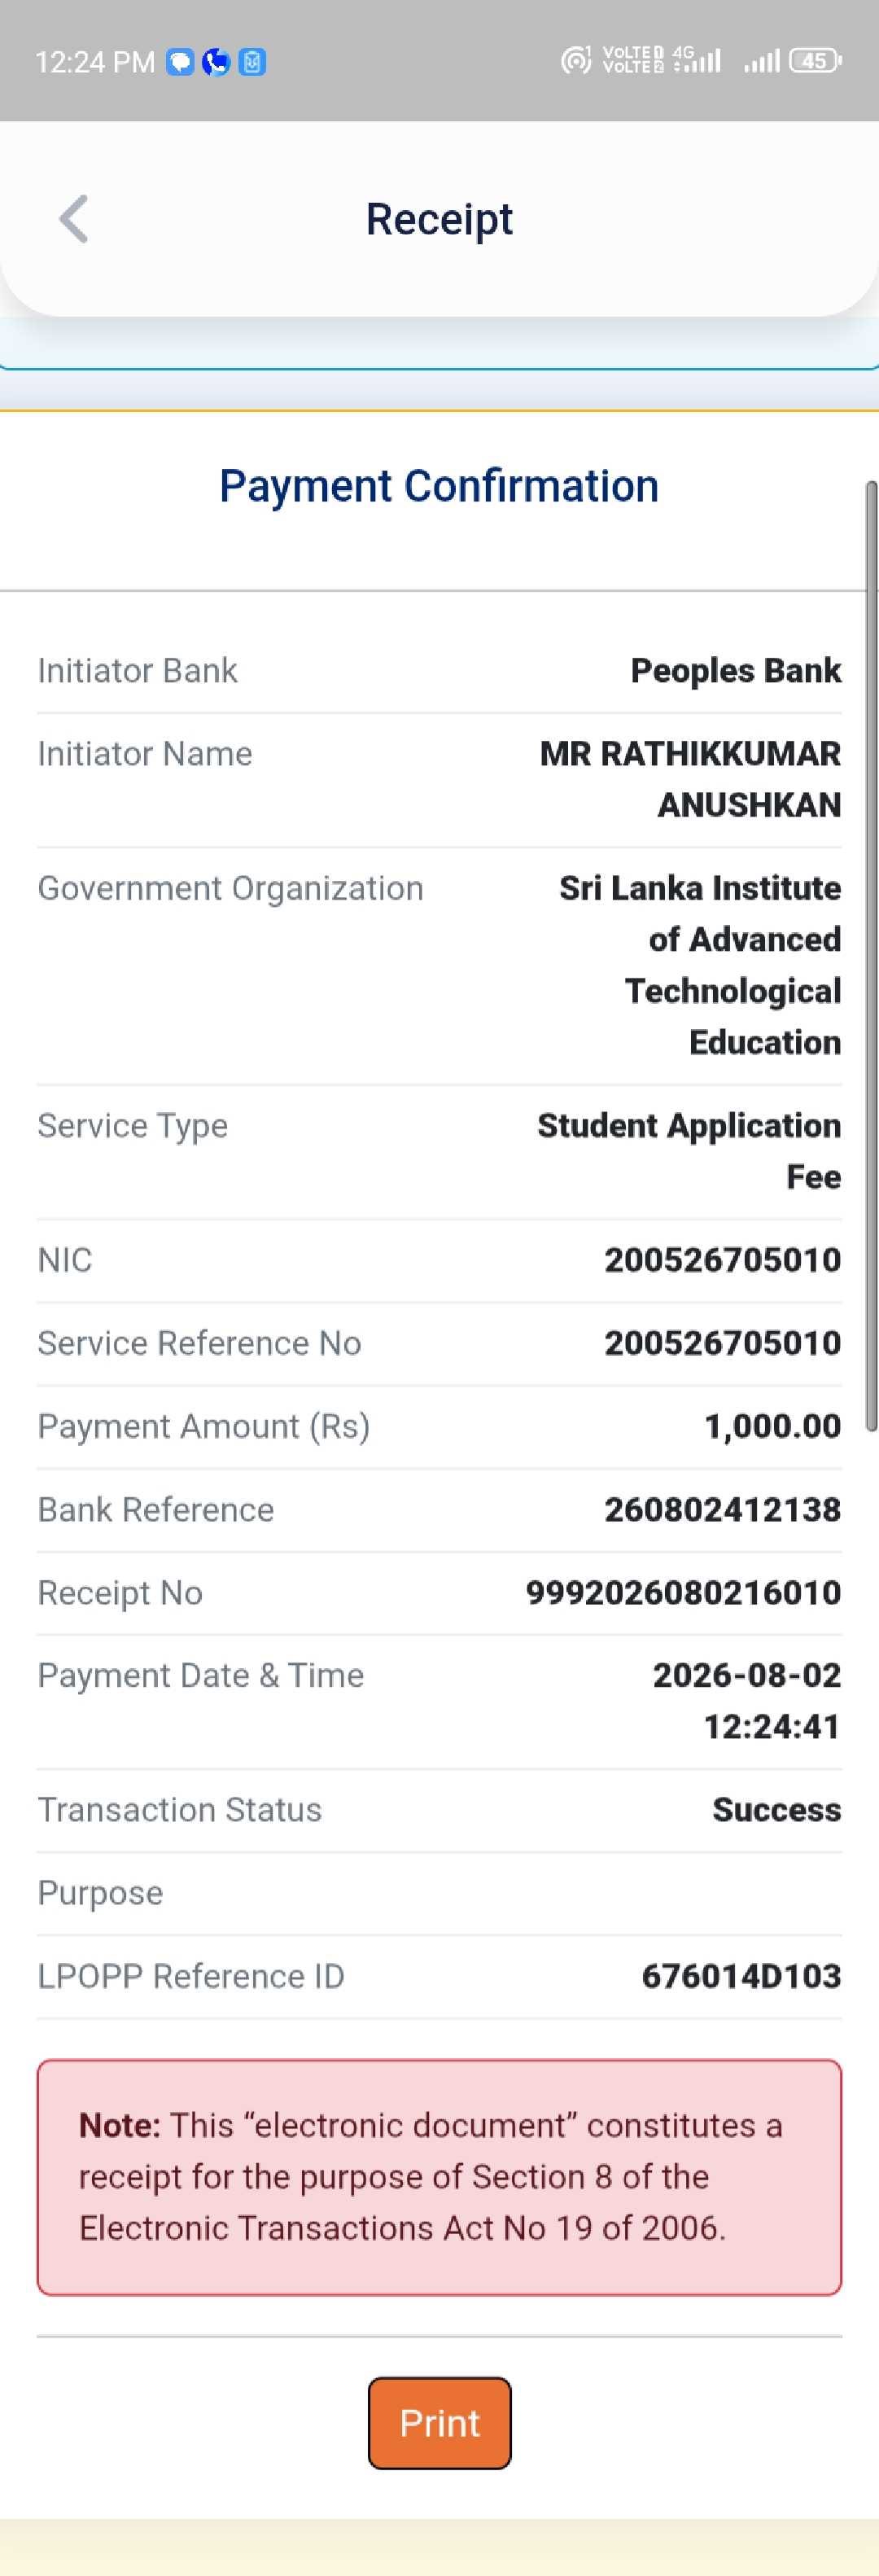Tap the 12:24 PM clock in status bar
This screenshot has width=879, height=2576.
pos(95,62)
